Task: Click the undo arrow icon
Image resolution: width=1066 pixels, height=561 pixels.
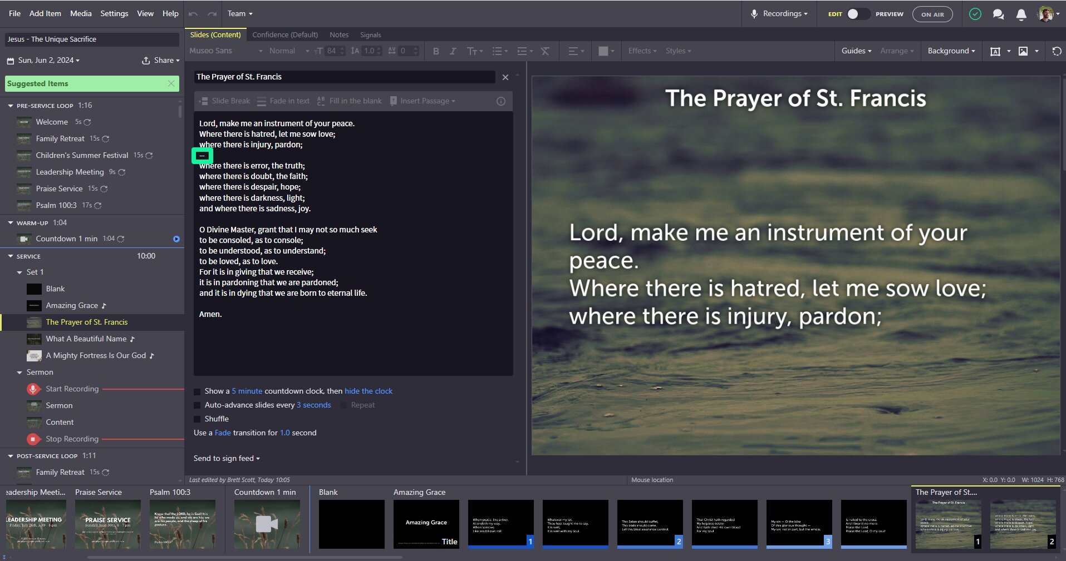Action: coord(193,14)
